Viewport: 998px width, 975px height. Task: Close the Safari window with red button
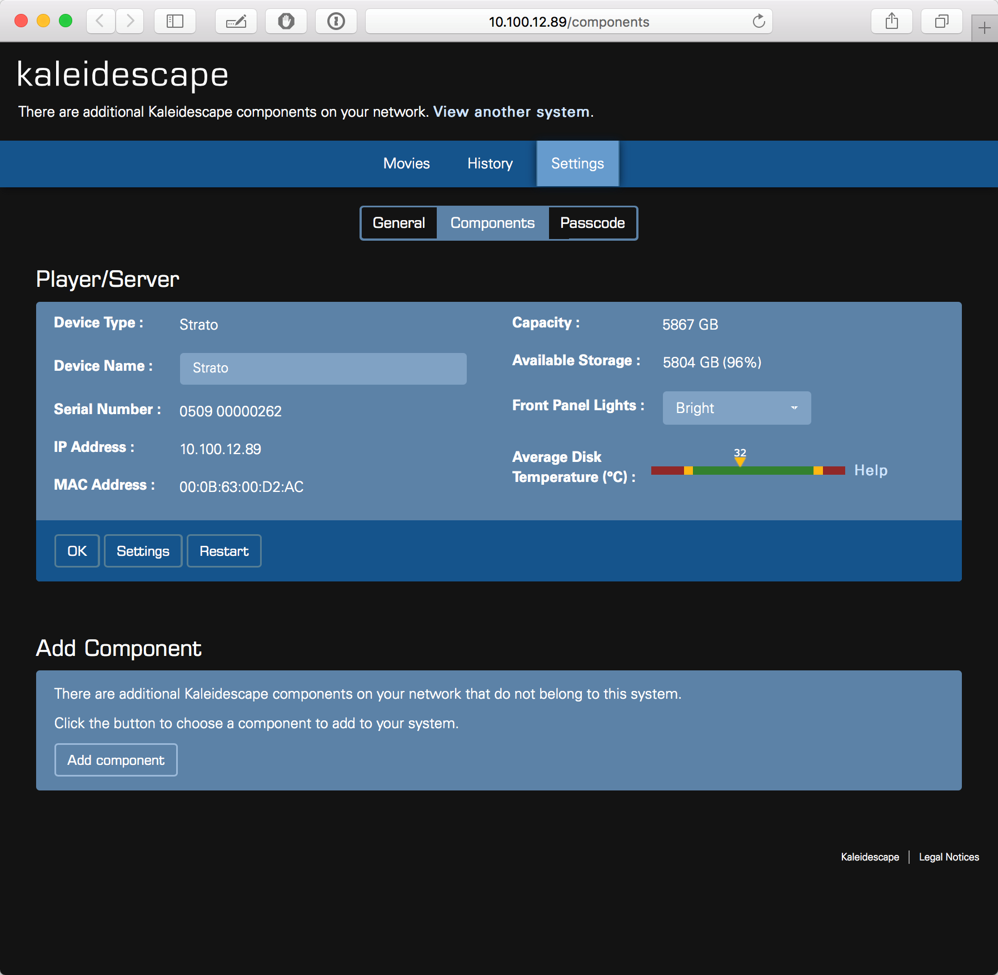click(21, 21)
